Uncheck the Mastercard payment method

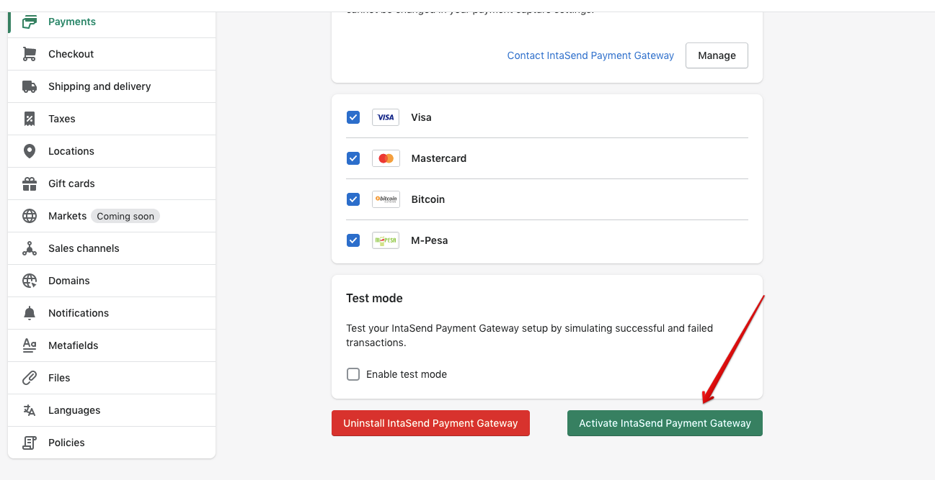[353, 158]
